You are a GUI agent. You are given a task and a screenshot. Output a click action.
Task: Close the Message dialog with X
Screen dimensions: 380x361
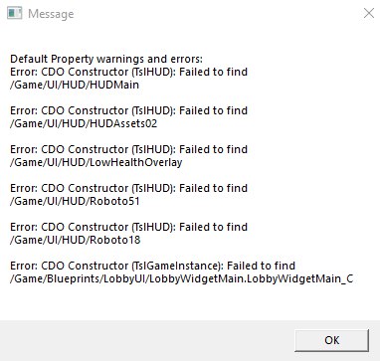[369, 14]
